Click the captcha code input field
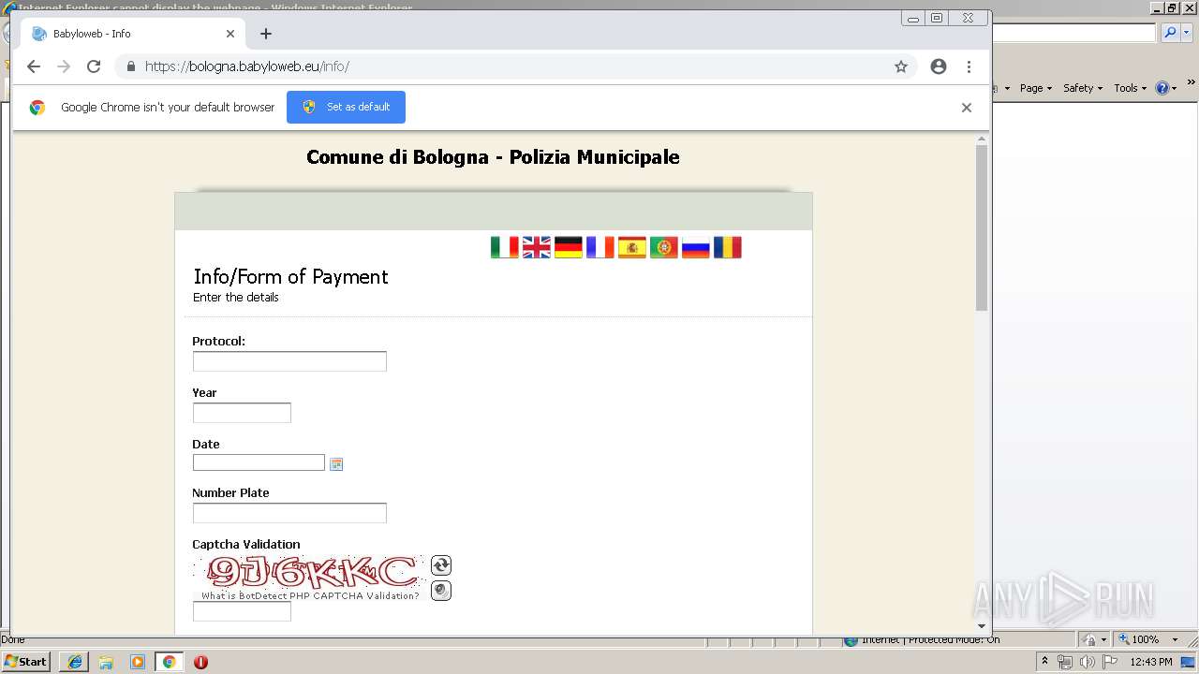 [242, 611]
